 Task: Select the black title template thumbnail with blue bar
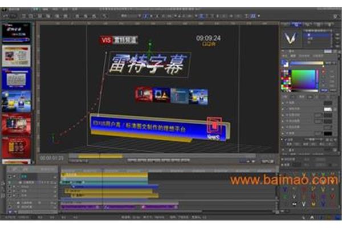pyautogui.click(x=16, y=33)
